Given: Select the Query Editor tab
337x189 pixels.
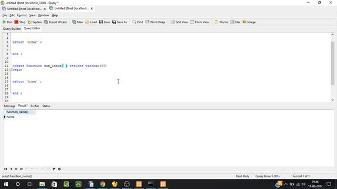Looking at the screenshot, I should click(x=32, y=28).
